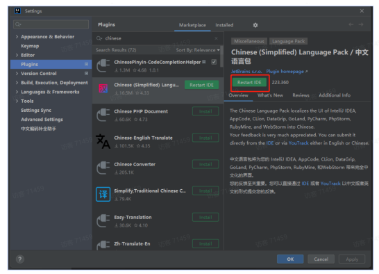The height and width of the screenshot is (274, 379).
Task: Clear the chinese plugin search text
Action: click(216, 38)
